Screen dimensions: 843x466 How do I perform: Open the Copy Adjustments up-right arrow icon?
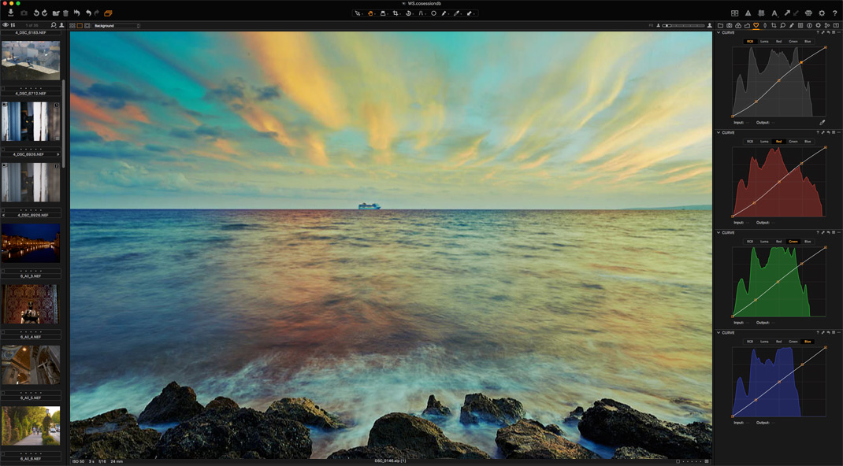787,13
